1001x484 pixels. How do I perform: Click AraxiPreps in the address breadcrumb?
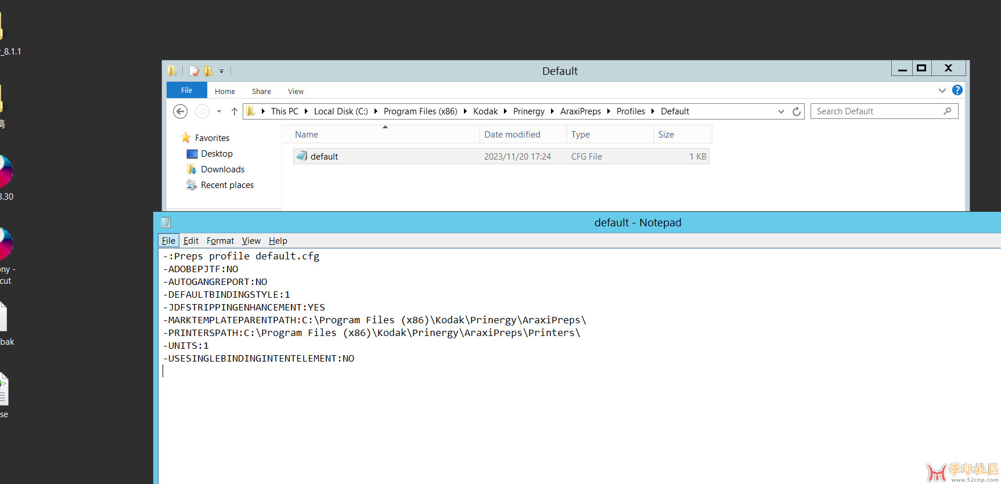coord(580,111)
